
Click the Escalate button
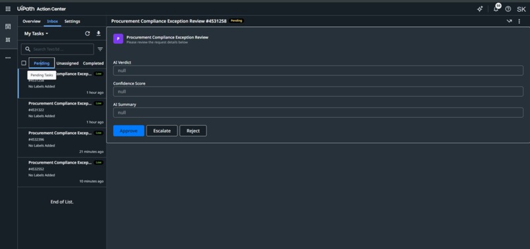pyautogui.click(x=162, y=131)
